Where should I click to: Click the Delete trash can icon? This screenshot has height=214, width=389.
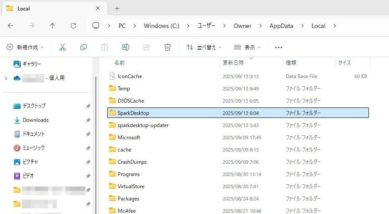point(168,47)
